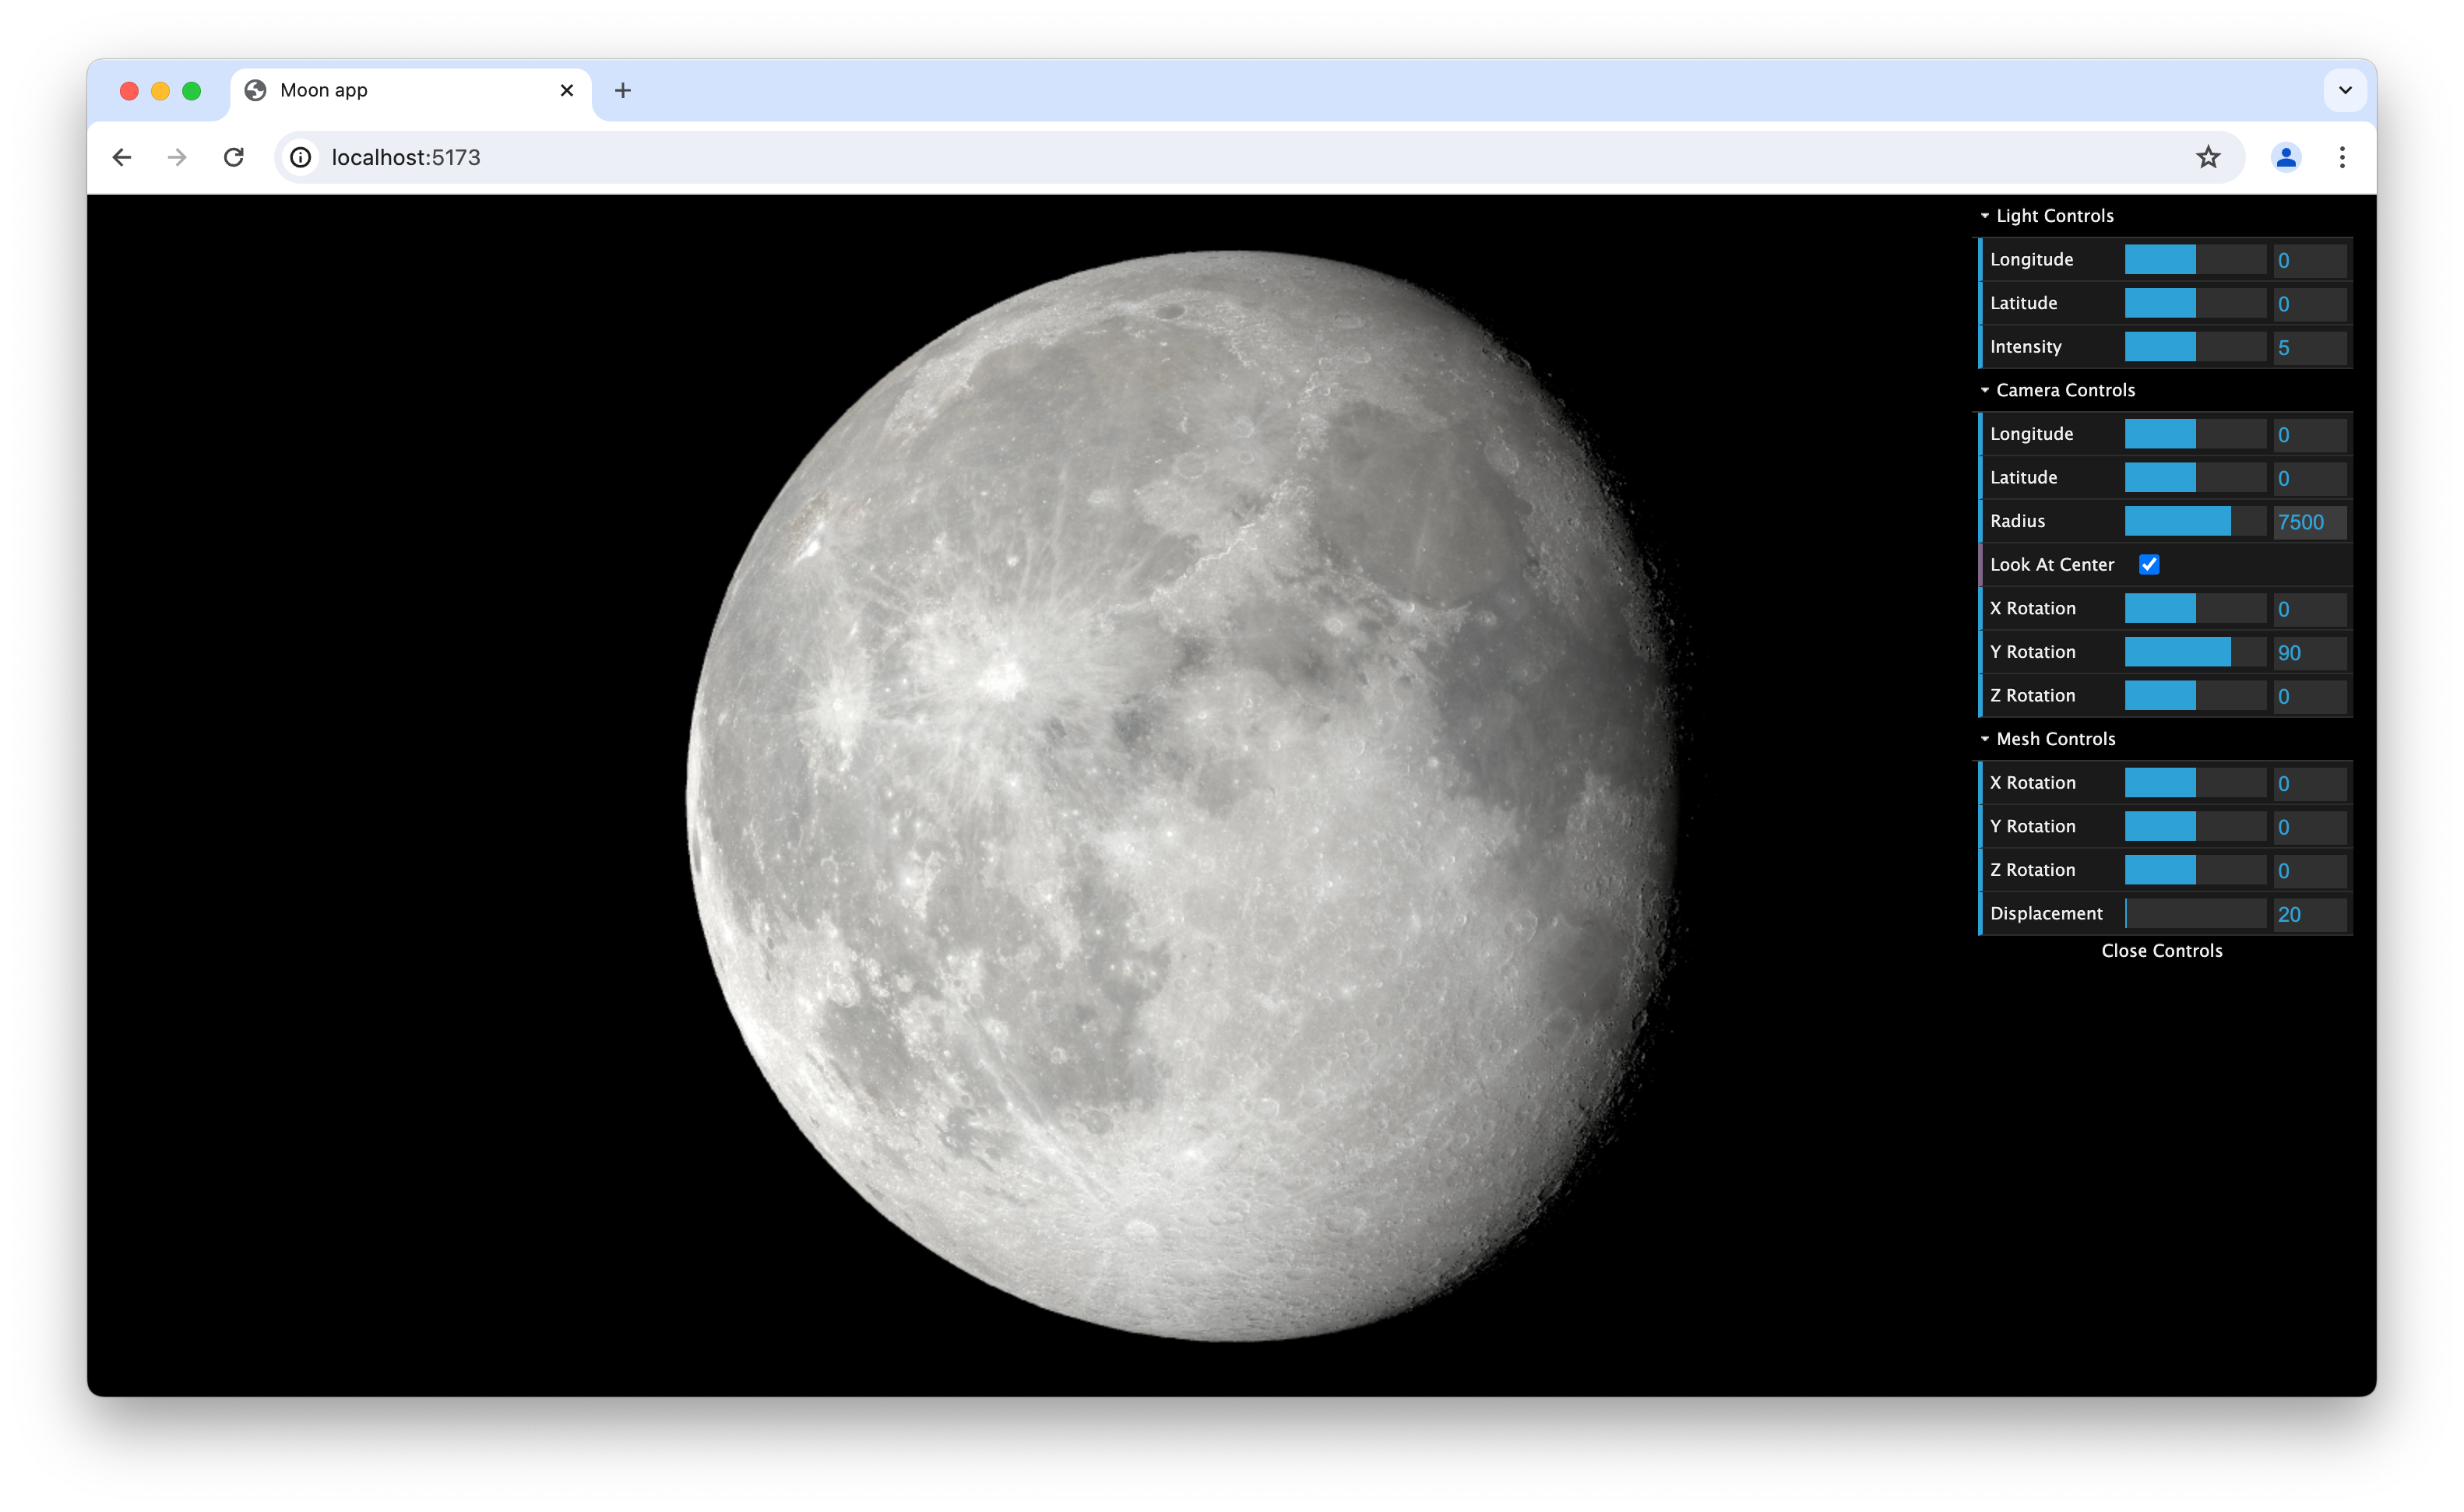This screenshot has height=1512, width=2464.
Task: Open the tab search dropdown arrow
Action: pyautogui.click(x=2345, y=90)
